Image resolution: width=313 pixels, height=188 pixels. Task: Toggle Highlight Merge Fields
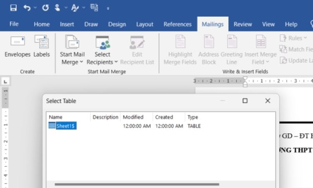tap(180, 50)
